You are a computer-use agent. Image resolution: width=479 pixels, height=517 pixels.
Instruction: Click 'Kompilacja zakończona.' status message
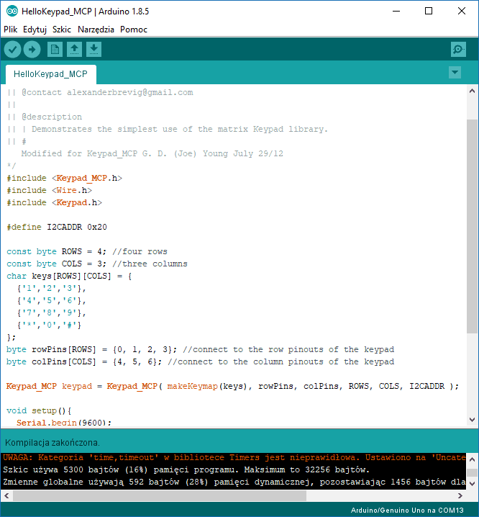coord(53,443)
